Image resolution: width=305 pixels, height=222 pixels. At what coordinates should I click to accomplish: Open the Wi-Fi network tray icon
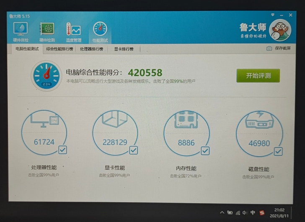tap(238, 213)
